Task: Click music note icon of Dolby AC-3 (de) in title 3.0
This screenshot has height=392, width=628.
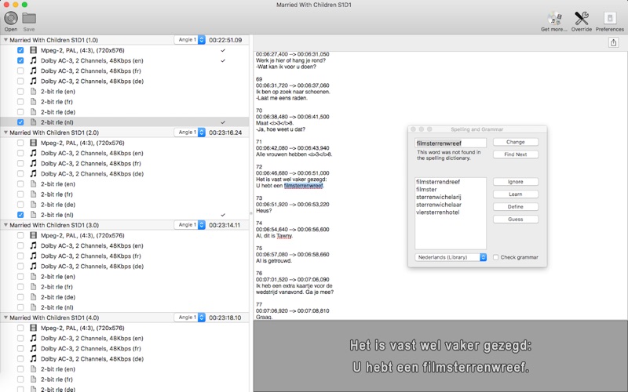Action: click(34, 266)
